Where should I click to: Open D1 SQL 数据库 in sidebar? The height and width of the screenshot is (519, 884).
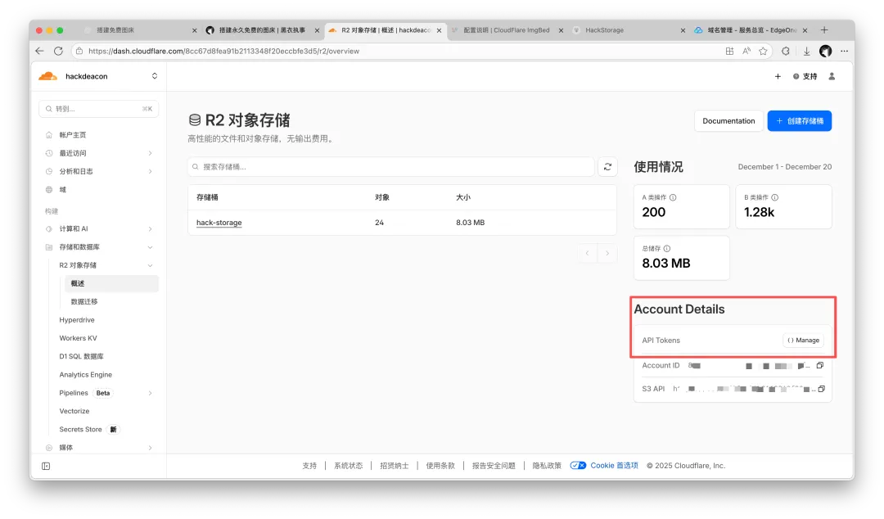(x=81, y=357)
